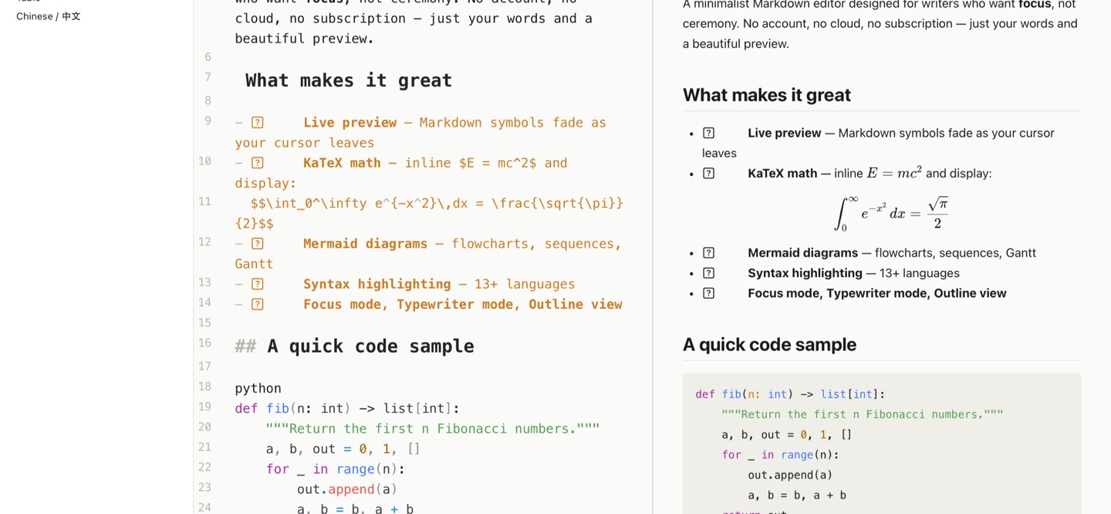Click "out.append(a)" in the preview code block
1111x514 pixels.
(x=790, y=475)
